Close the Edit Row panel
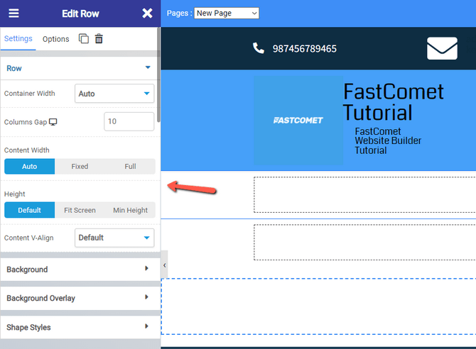476x349 pixels. click(147, 13)
